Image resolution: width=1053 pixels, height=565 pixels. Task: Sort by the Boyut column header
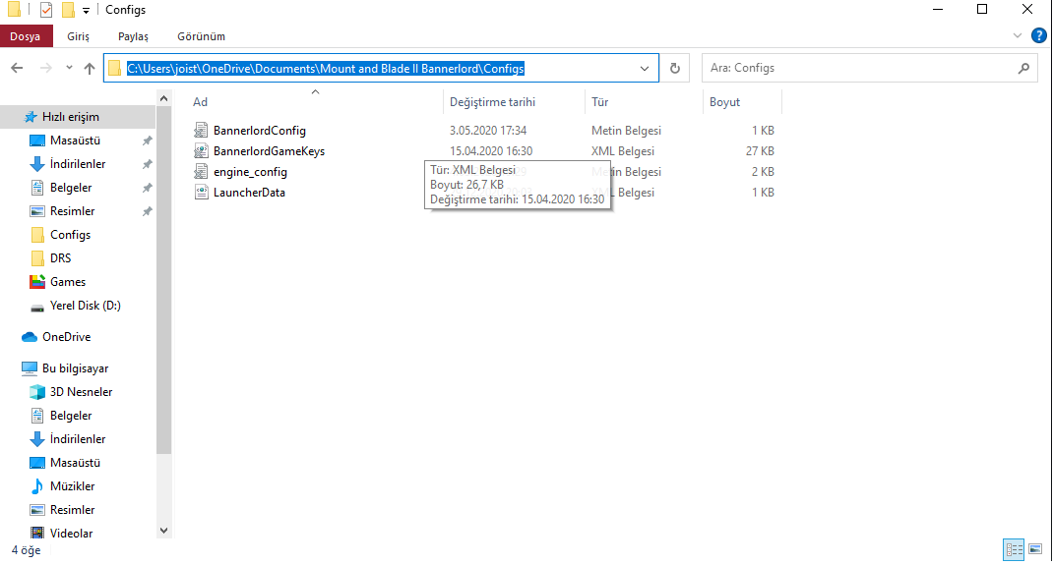click(x=724, y=102)
